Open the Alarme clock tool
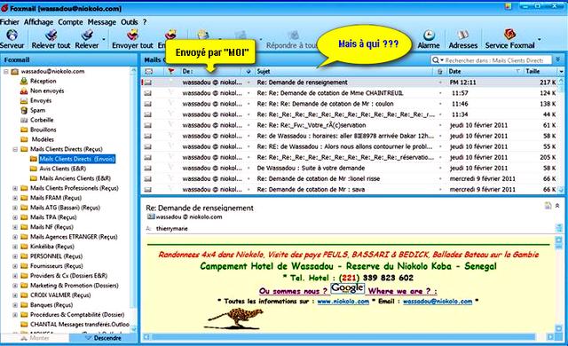 pos(429,35)
